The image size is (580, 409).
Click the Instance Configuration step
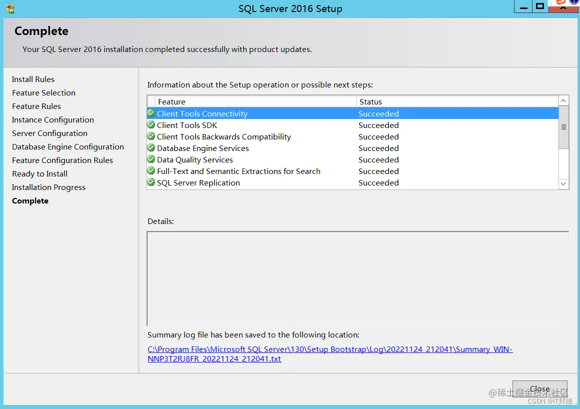click(53, 120)
